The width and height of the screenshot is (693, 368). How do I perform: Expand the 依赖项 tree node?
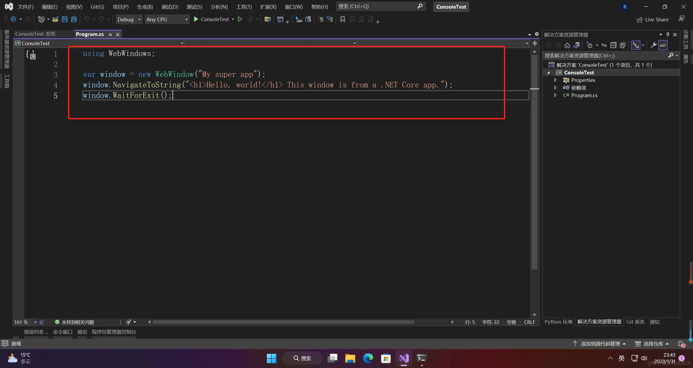[x=555, y=88]
